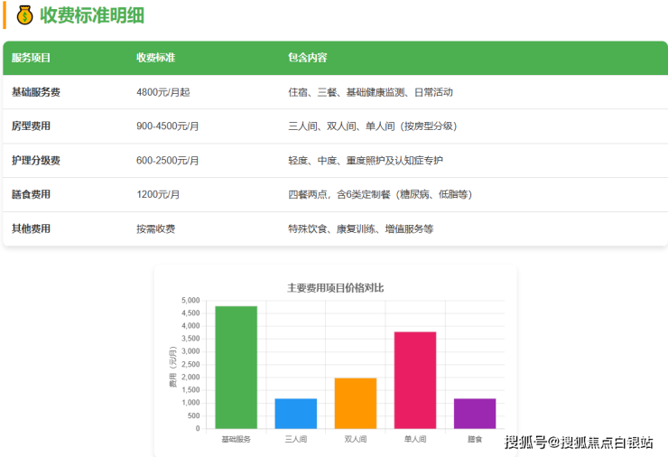Click the green 基础服务 bar in chart
This screenshot has width=668, height=457.
(x=237, y=368)
